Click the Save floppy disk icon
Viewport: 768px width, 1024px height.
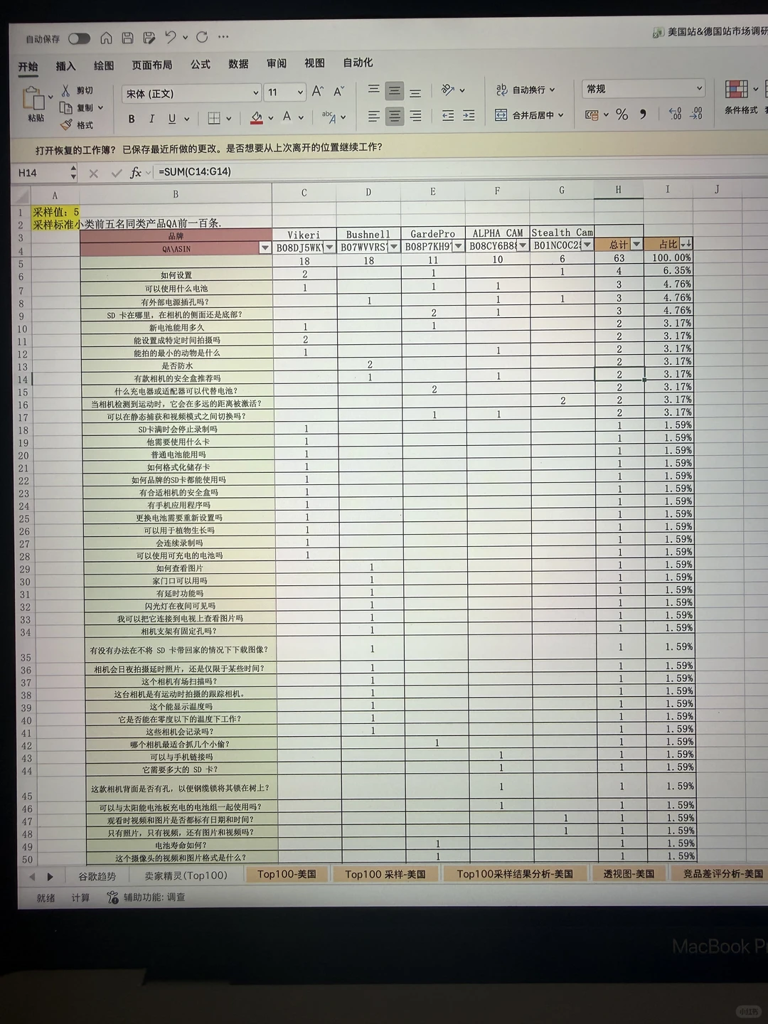click(x=127, y=38)
